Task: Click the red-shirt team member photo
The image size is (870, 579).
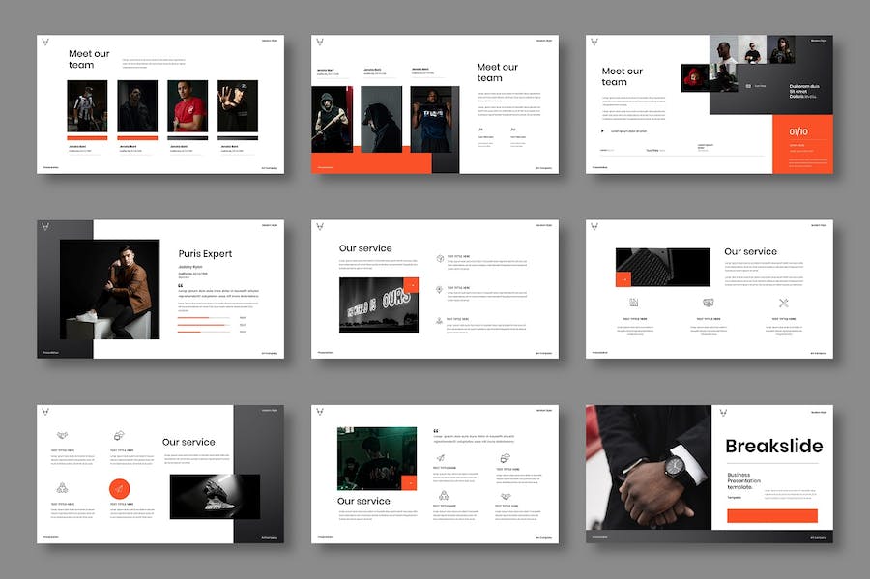Action: (x=188, y=106)
